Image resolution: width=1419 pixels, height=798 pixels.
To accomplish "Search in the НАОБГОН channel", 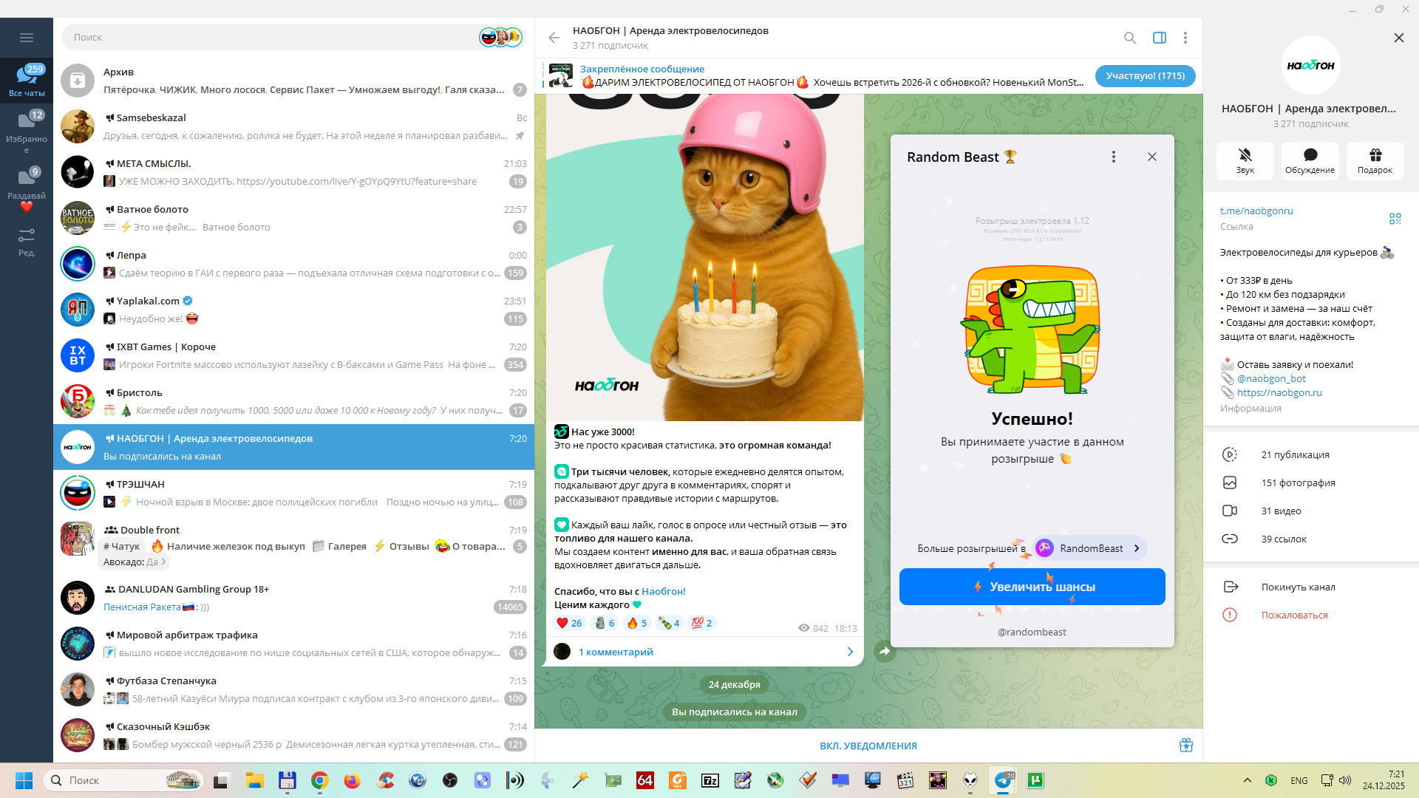I will [1129, 38].
